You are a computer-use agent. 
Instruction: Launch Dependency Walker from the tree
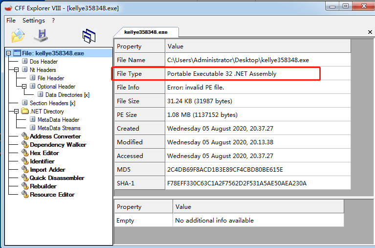[x=58, y=145]
